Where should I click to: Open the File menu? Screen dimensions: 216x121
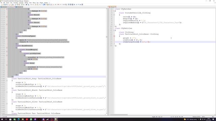pos(1,3)
